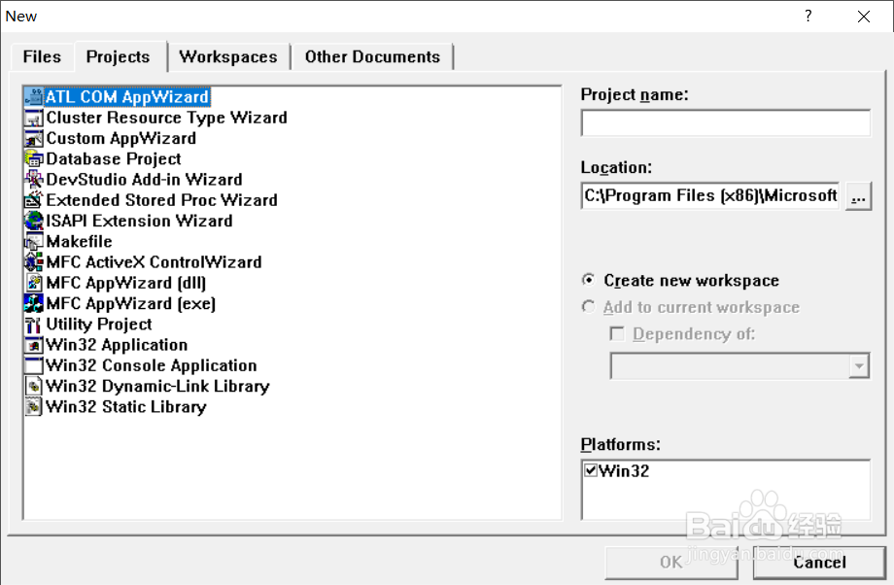Select the Create new workspace radio button

(x=589, y=281)
